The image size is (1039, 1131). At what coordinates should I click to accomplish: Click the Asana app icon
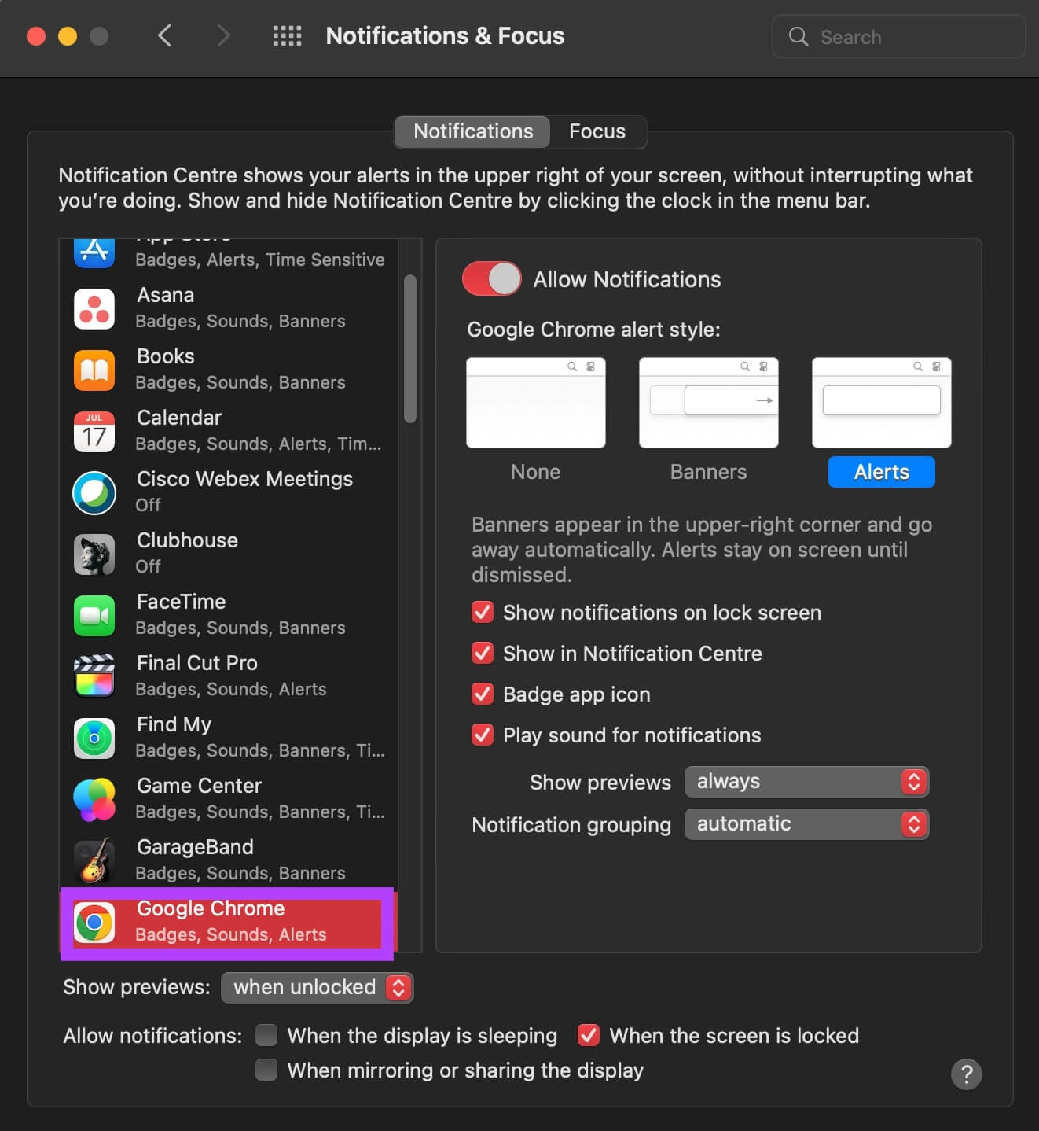[x=94, y=308]
